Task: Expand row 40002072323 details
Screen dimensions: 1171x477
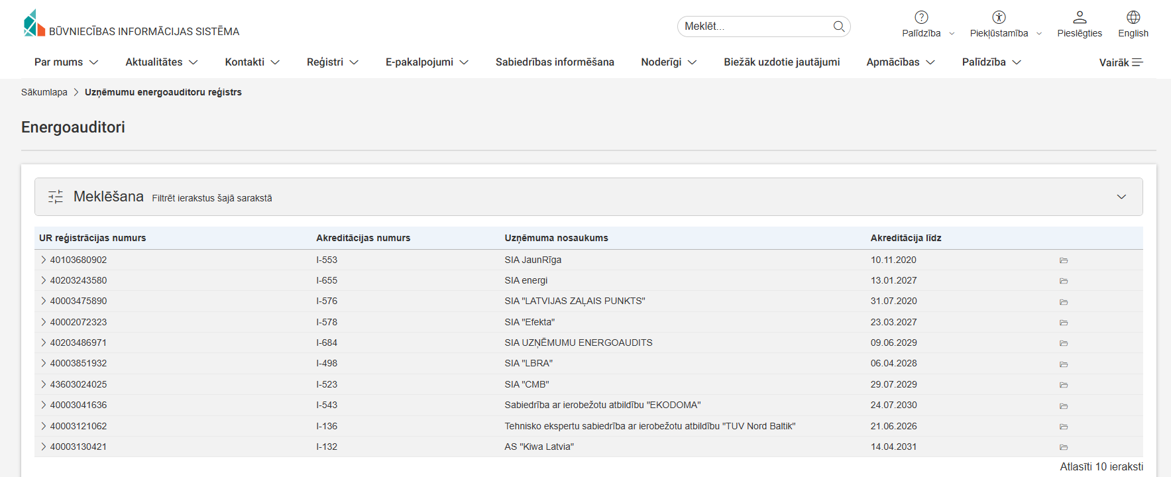Action: click(x=44, y=322)
